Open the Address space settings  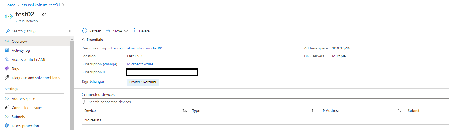point(23,98)
